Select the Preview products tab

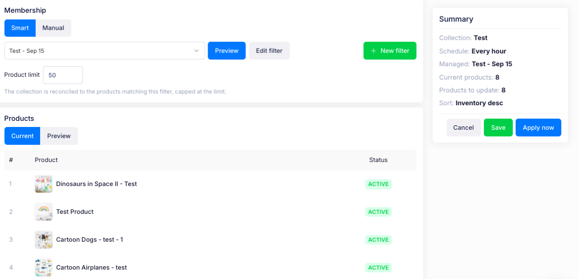[59, 136]
